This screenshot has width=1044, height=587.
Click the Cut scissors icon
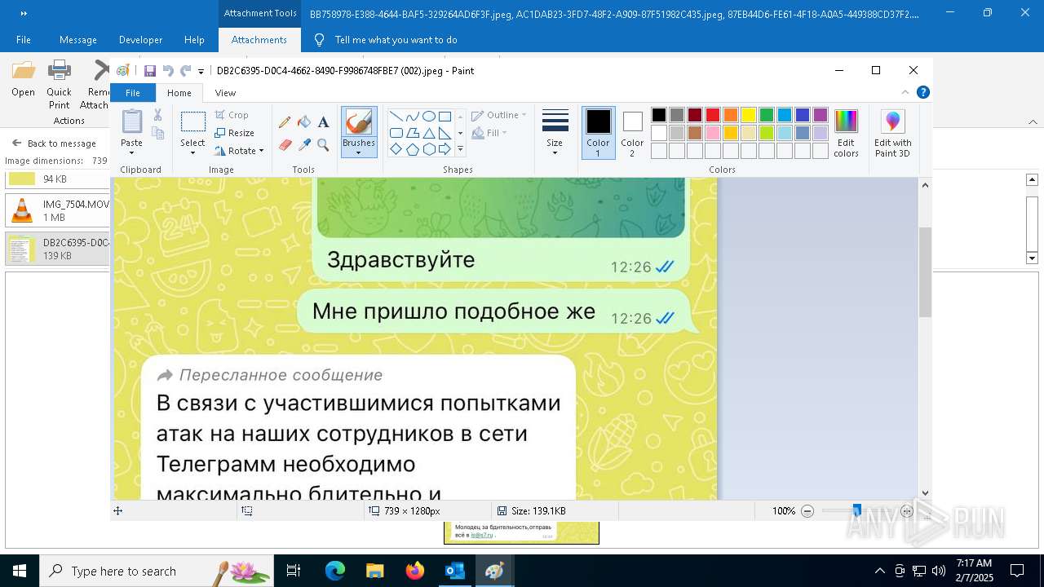158,115
